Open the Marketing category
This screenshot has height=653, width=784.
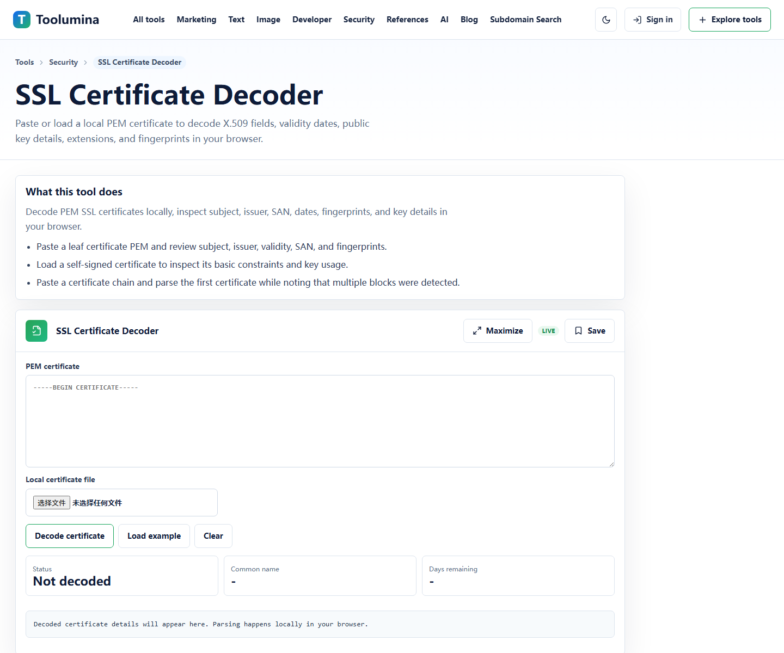point(197,20)
